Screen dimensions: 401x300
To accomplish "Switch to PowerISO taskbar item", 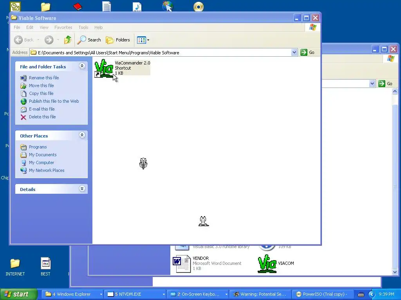I will (x=322, y=294).
